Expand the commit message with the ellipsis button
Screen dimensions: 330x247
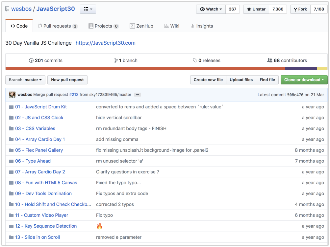[x=137, y=95]
